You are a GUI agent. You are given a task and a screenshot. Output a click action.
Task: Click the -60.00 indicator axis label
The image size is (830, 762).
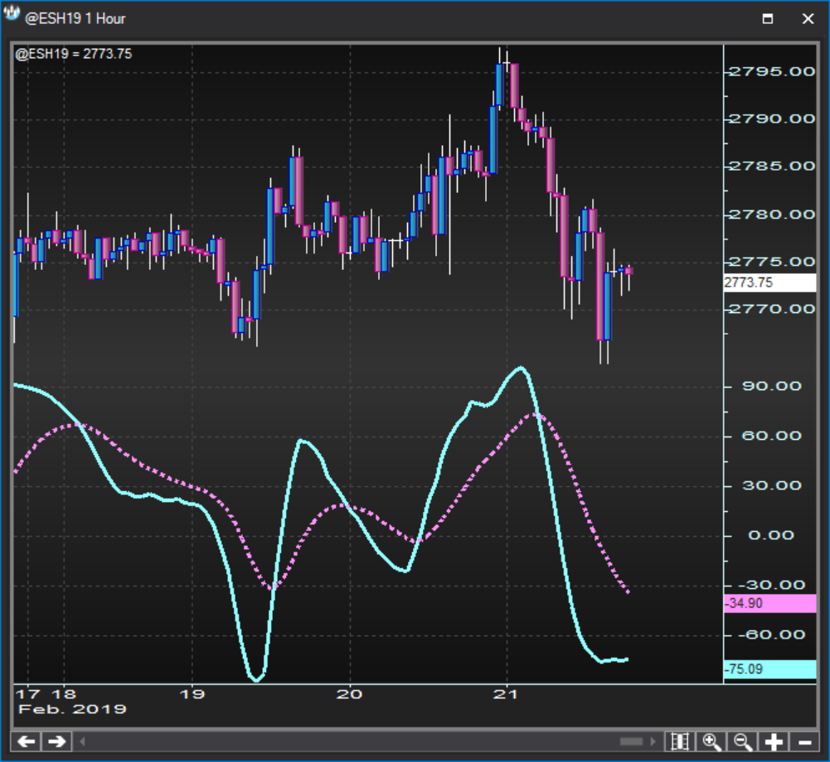coord(772,635)
